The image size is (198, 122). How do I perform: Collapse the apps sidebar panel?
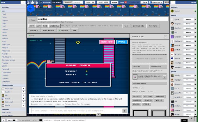pyautogui.click(x=23, y=2)
